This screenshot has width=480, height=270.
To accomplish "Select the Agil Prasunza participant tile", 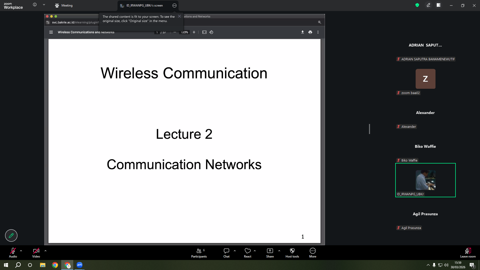I will [x=425, y=214].
